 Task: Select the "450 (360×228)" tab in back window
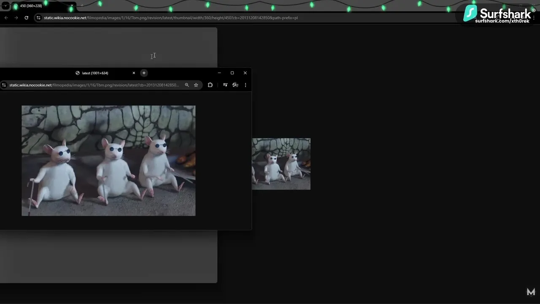[42, 6]
